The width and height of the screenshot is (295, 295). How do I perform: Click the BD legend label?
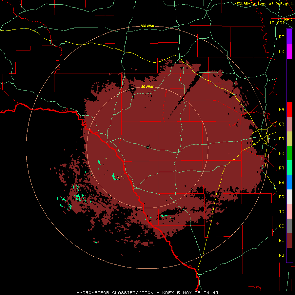[282, 139]
